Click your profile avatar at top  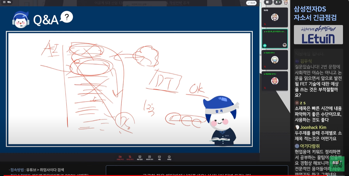(x=286, y=2)
